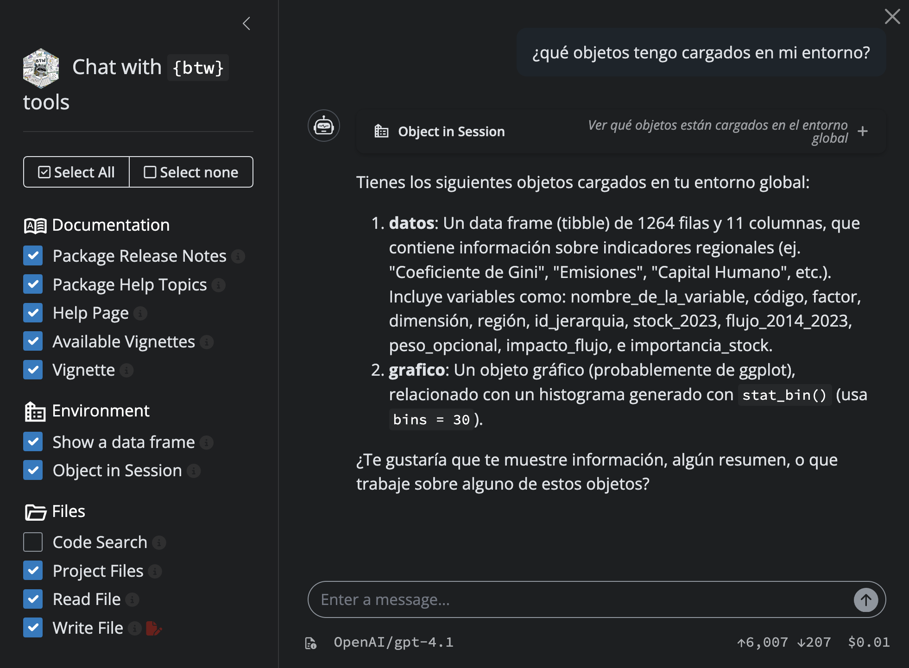Click the info icon beside Package Release Notes

[x=238, y=256]
